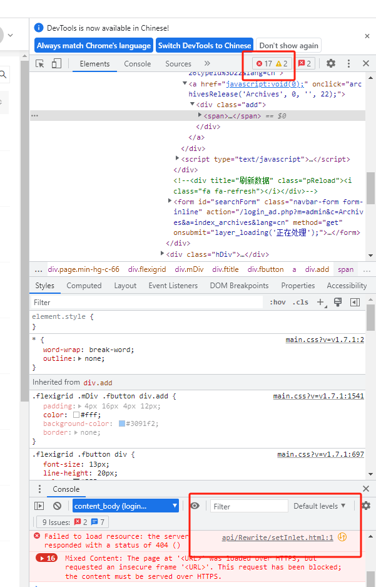Image resolution: width=376 pixels, height=587 pixels.
Task: Open the DevTools three-dot customize menu
Action: point(348,63)
